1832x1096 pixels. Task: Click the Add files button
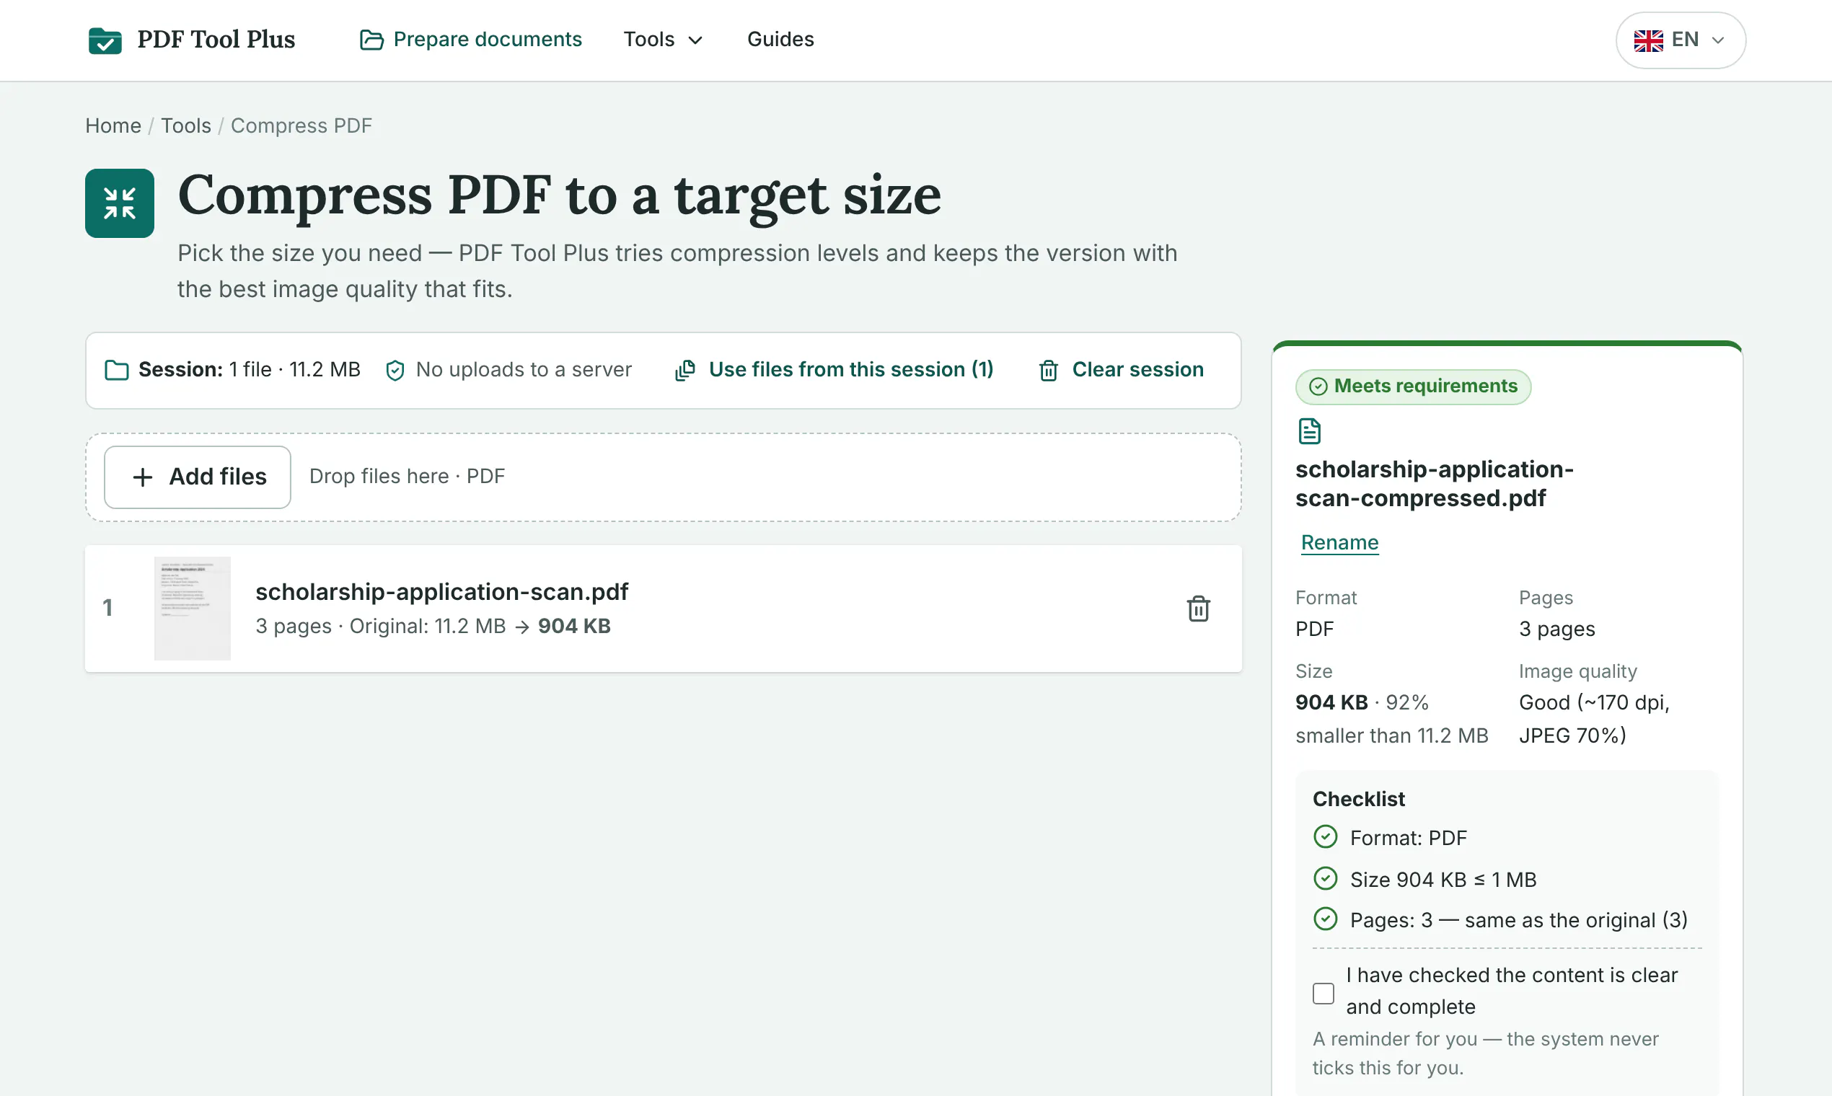[197, 477]
